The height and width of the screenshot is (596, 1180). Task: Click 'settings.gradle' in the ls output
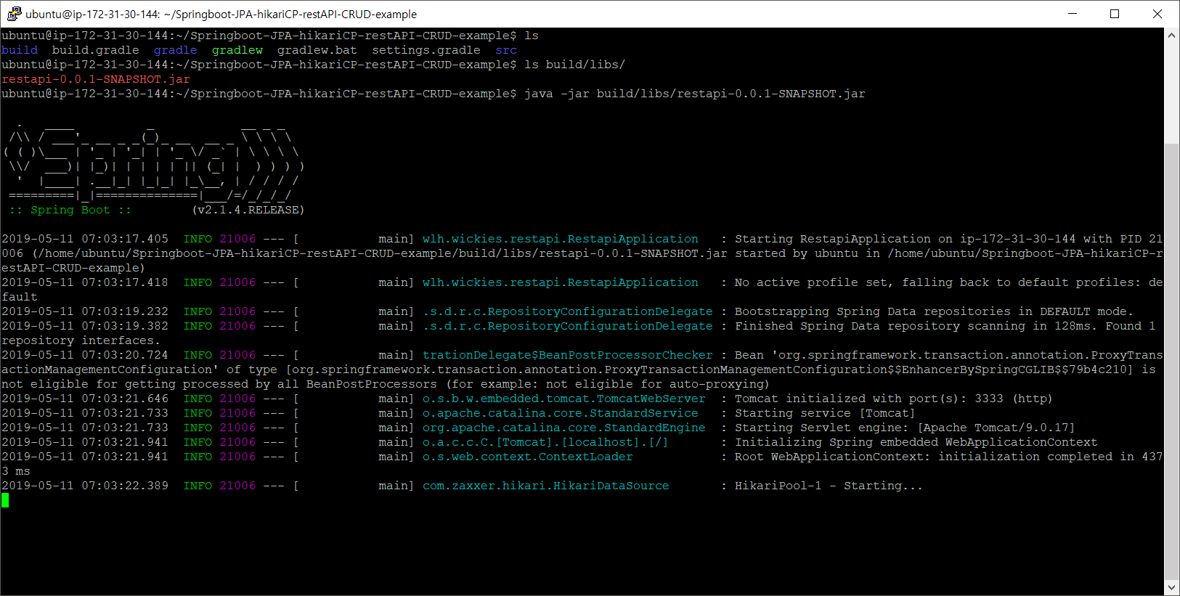[x=426, y=50]
